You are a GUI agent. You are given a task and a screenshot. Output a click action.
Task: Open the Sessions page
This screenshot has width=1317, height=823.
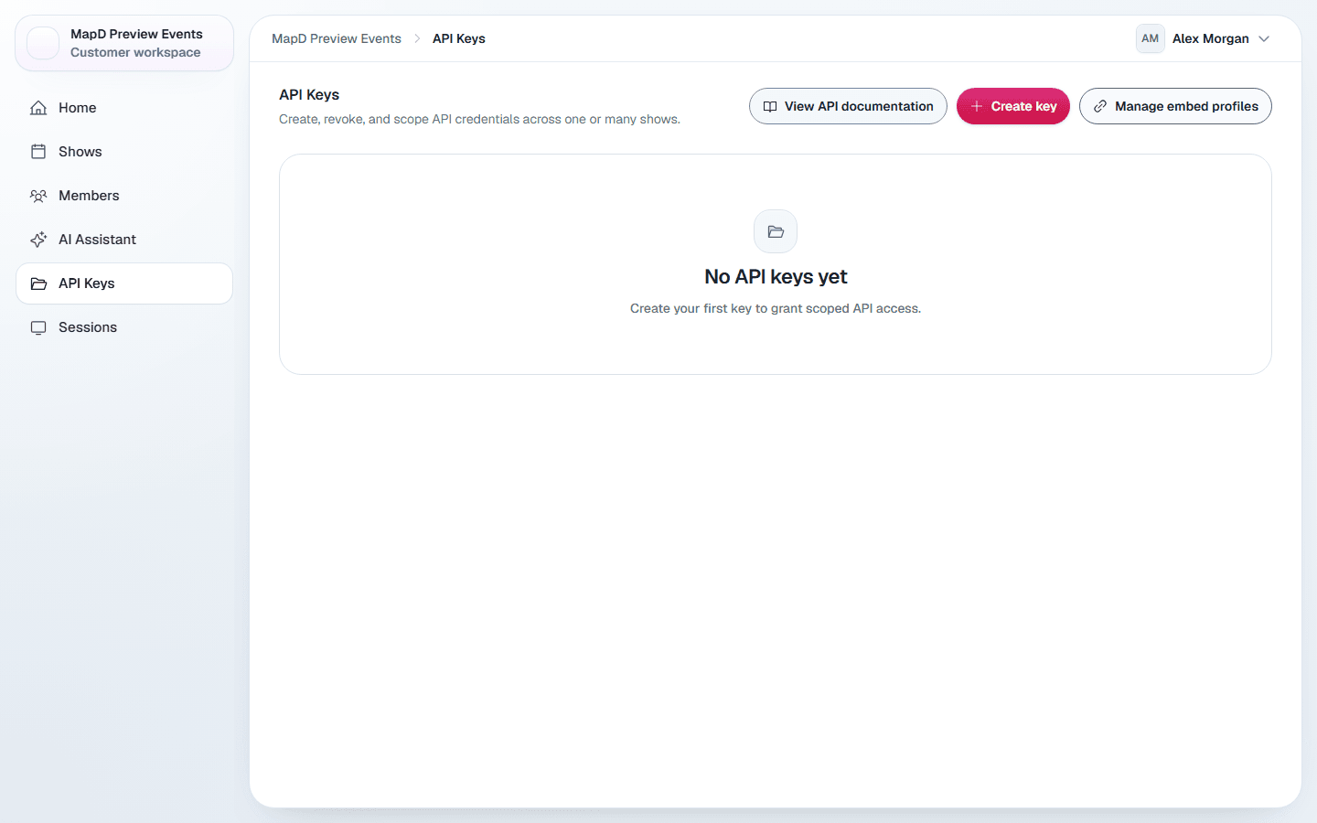coord(124,327)
